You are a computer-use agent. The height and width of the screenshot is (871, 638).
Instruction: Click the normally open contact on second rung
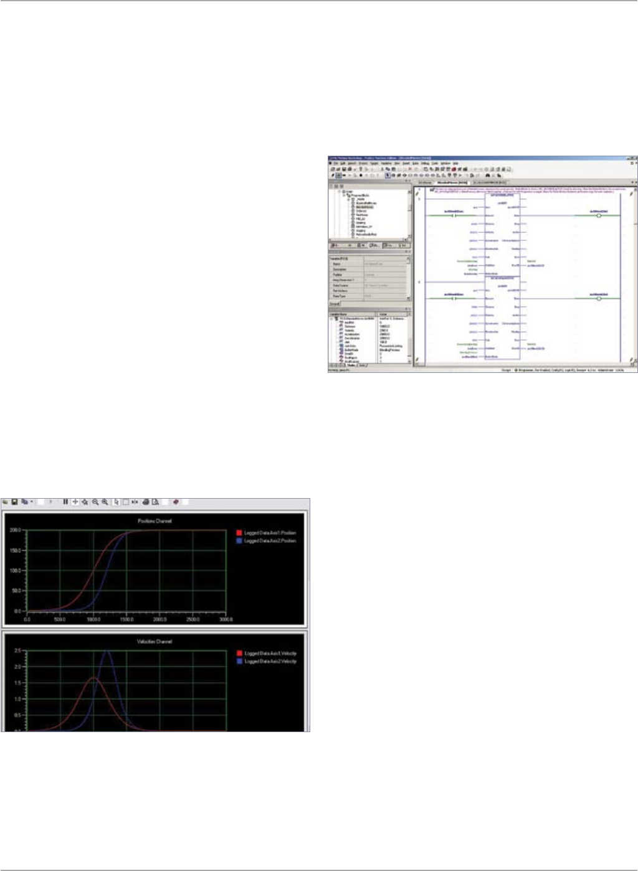454,299
